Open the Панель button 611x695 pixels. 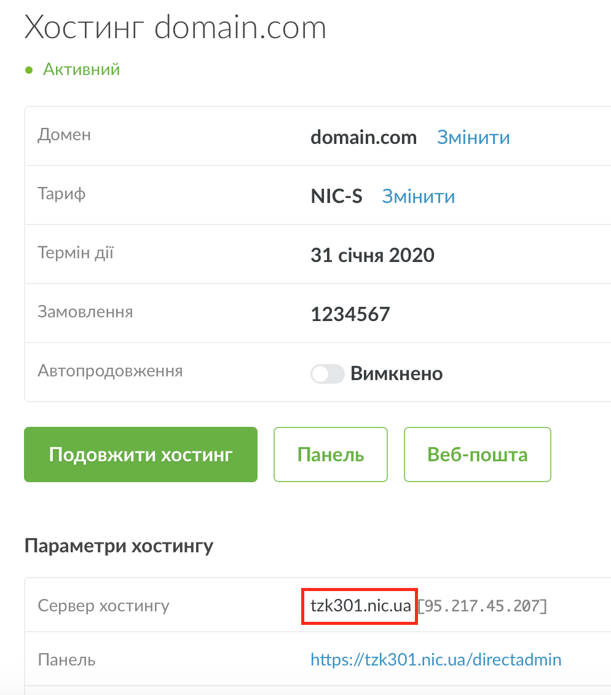(331, 455)
